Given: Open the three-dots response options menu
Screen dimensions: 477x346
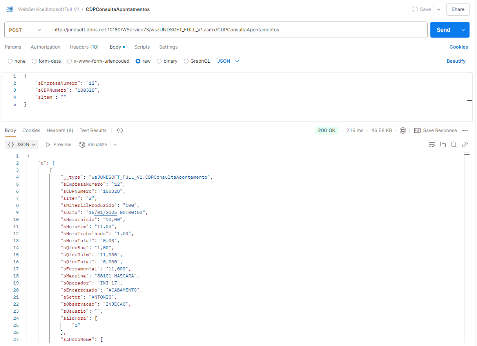Looking at the screenshot, I should tap(465, 130).
